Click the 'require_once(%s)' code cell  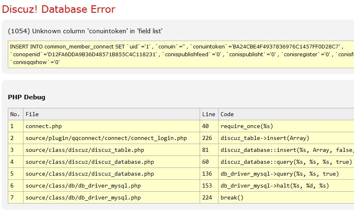click(247, 126)
